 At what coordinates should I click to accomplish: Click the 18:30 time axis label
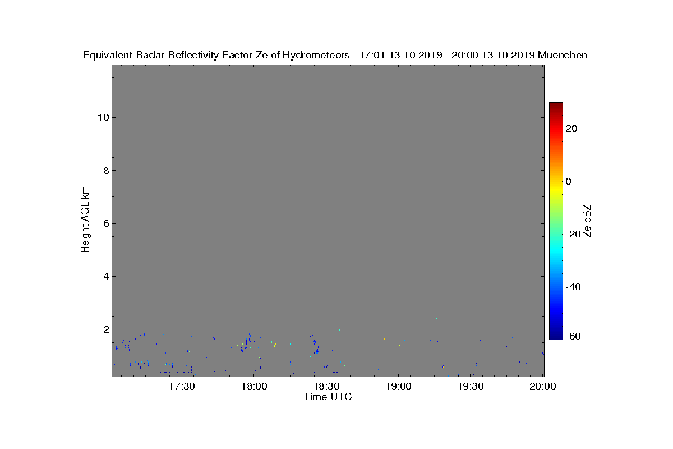[326, 386]
